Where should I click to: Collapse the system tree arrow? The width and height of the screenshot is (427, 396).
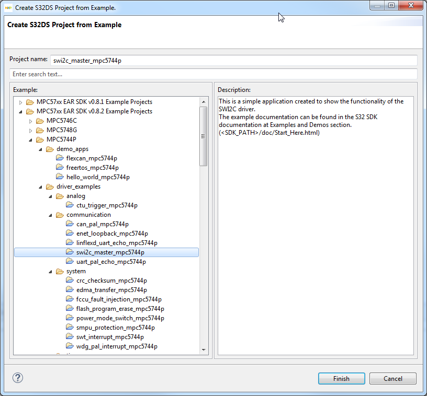[50, 272]
